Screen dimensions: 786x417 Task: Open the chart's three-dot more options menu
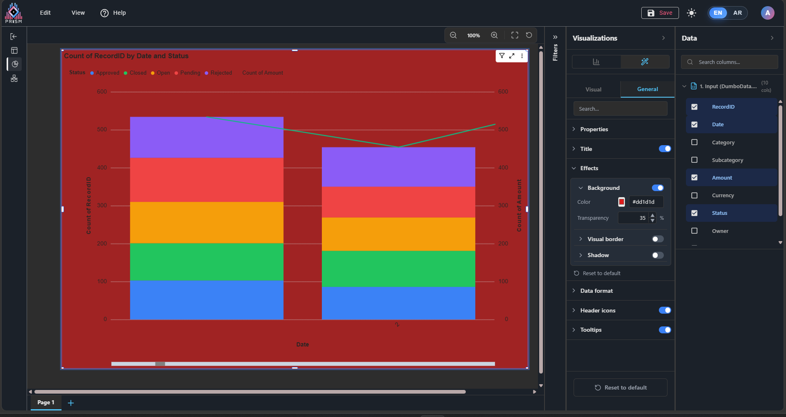(522, 56)
